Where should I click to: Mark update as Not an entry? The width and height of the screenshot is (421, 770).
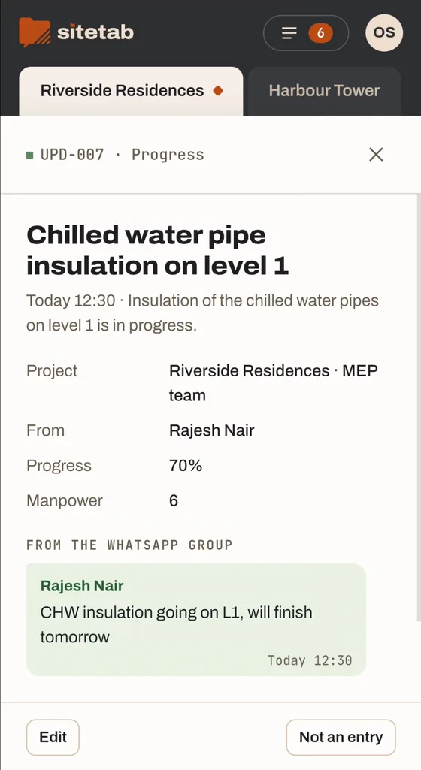click(341, 737)
